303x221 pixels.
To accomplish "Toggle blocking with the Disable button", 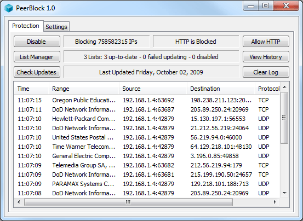I will (37, 42).
